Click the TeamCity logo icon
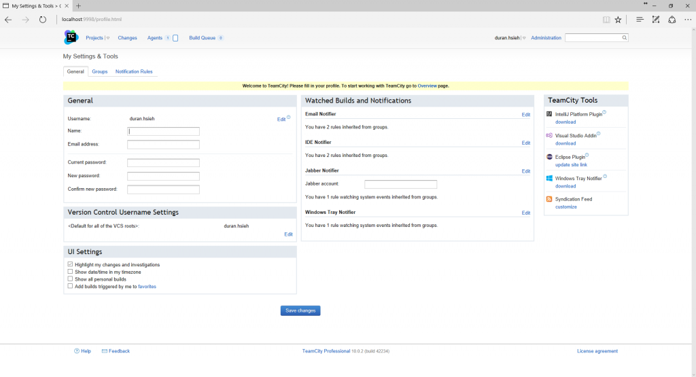 [71, 37]
